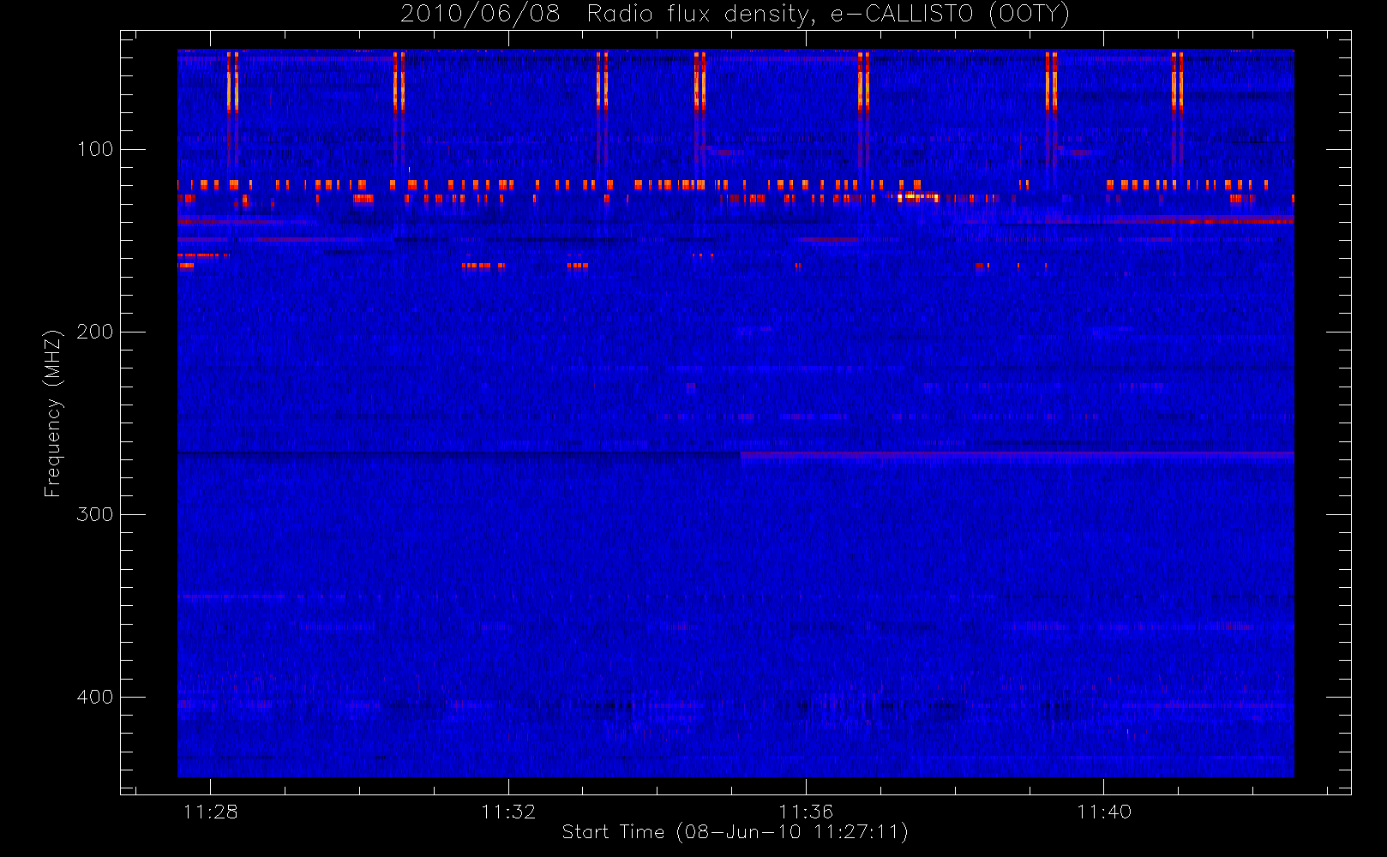This screenshot has height=857, width=1387.
Task: Click the 400 frequency tick label
Action: tap(95, 697)
